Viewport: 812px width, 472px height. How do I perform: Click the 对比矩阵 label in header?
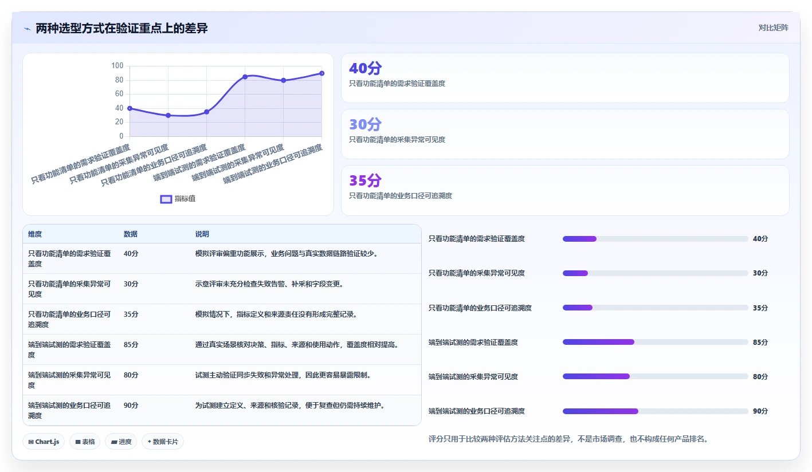773,27
